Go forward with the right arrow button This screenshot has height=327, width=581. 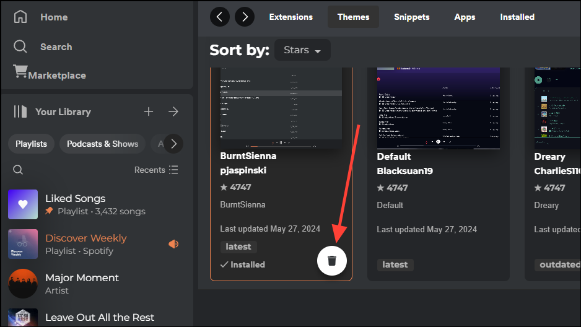point(245,17)
